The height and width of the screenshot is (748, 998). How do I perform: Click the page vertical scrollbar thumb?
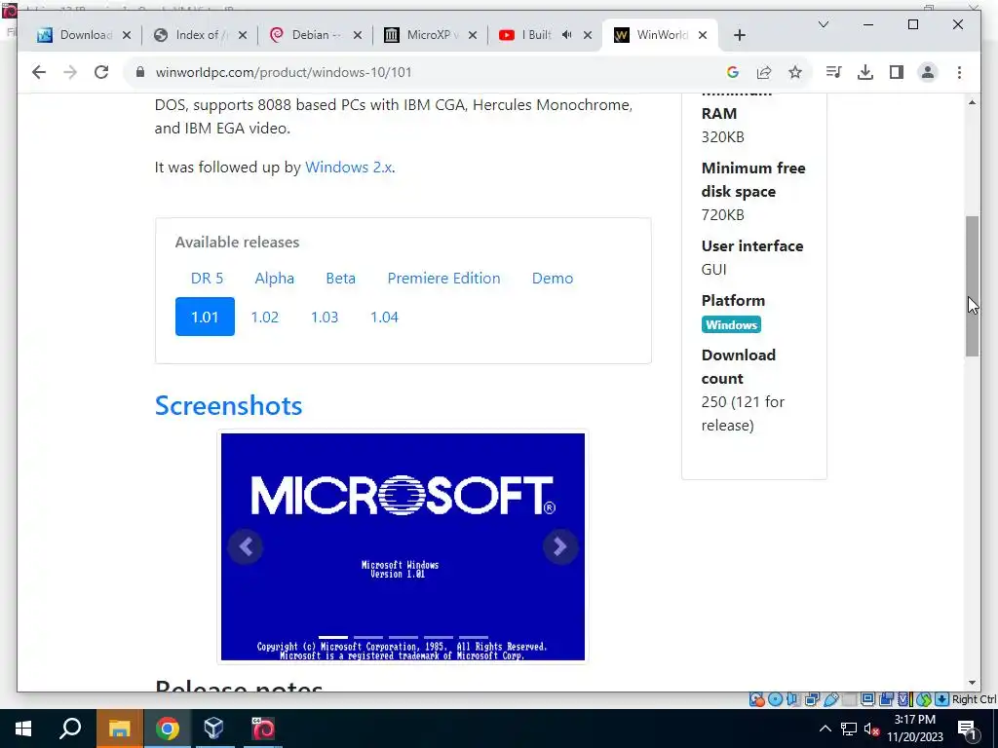click(x=972, y=286)
